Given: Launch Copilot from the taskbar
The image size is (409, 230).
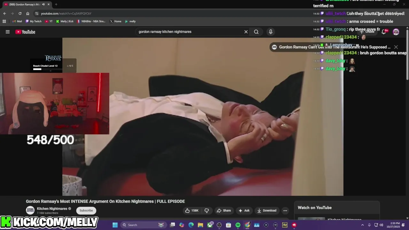Looking at the screenshot, I should click(182, 225).
